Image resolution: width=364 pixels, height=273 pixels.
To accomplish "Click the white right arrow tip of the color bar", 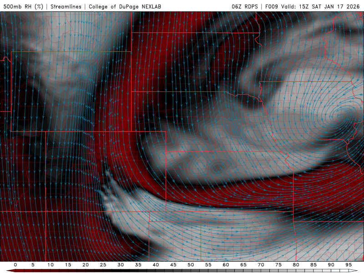I will point(354,271).
